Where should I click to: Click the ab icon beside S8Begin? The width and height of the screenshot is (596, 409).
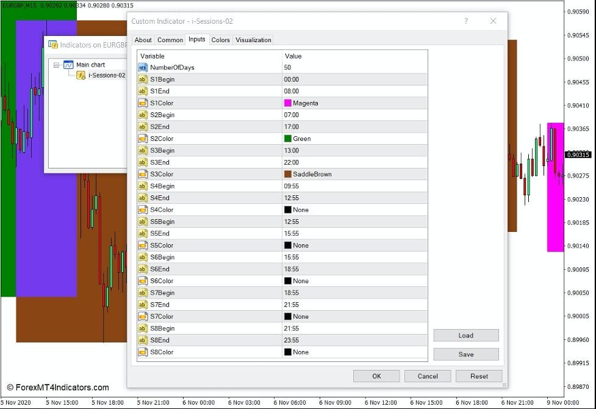point(143,328)
